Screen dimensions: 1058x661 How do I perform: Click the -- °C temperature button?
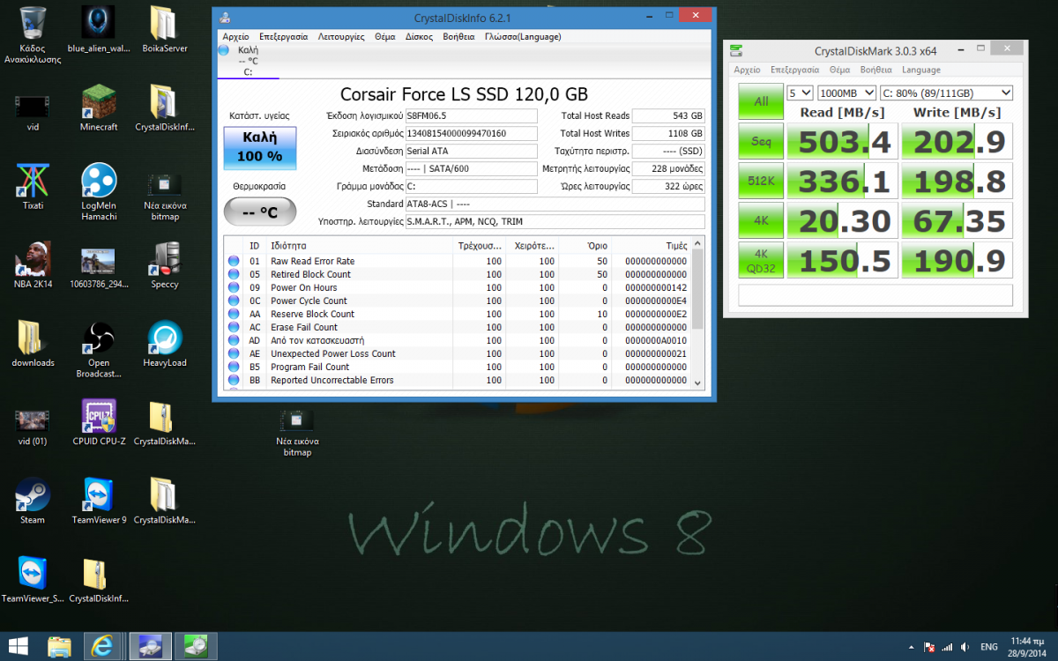(x=260, y=212)
